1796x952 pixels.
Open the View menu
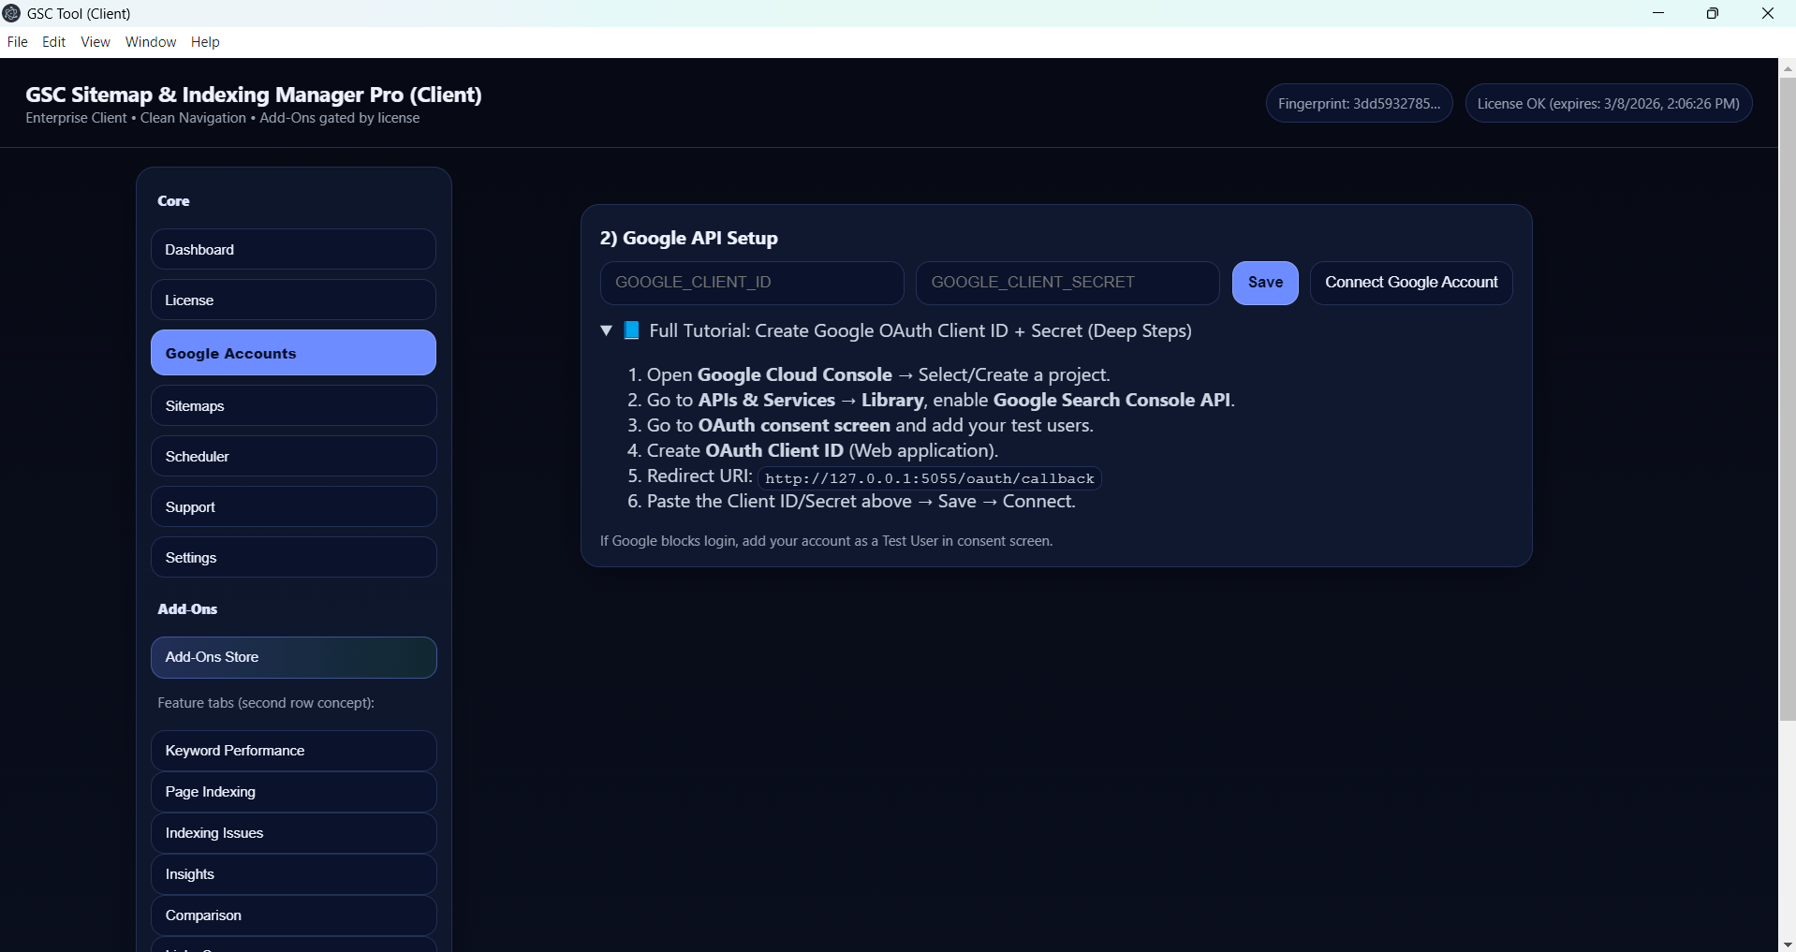coord(96,42)
